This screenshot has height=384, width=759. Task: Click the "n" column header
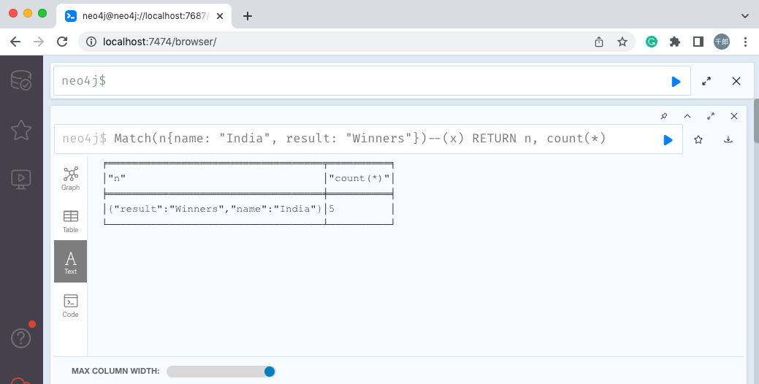117,178
